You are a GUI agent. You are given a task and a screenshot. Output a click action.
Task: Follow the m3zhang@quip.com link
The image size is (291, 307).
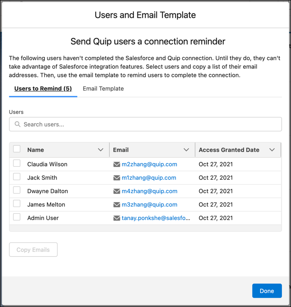pos(150,205)
